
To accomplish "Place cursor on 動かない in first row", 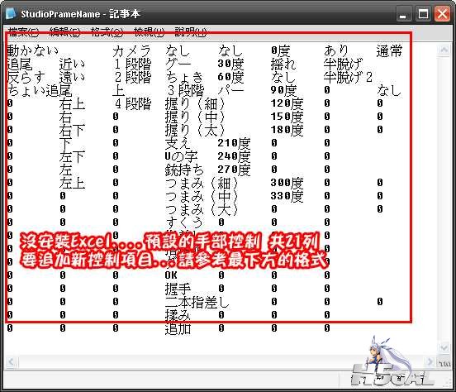I will pyautogui.click(x=32, y=50).
